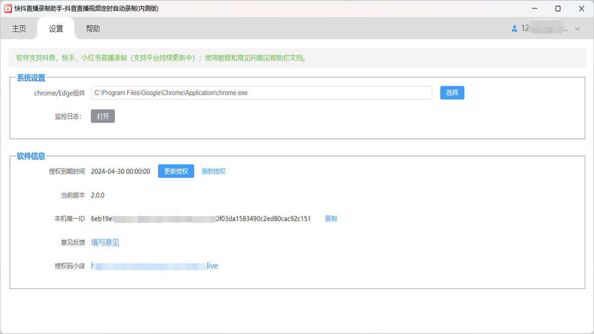Click the green notice banner text
The width and height of the screenshot is (594, 334).
[161, 58]
